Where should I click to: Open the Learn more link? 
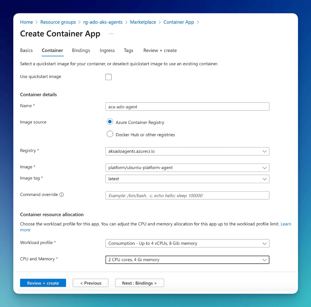click(286, 224)
